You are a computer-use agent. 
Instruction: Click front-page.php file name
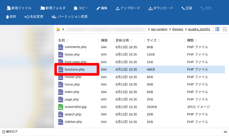(75, 62)
